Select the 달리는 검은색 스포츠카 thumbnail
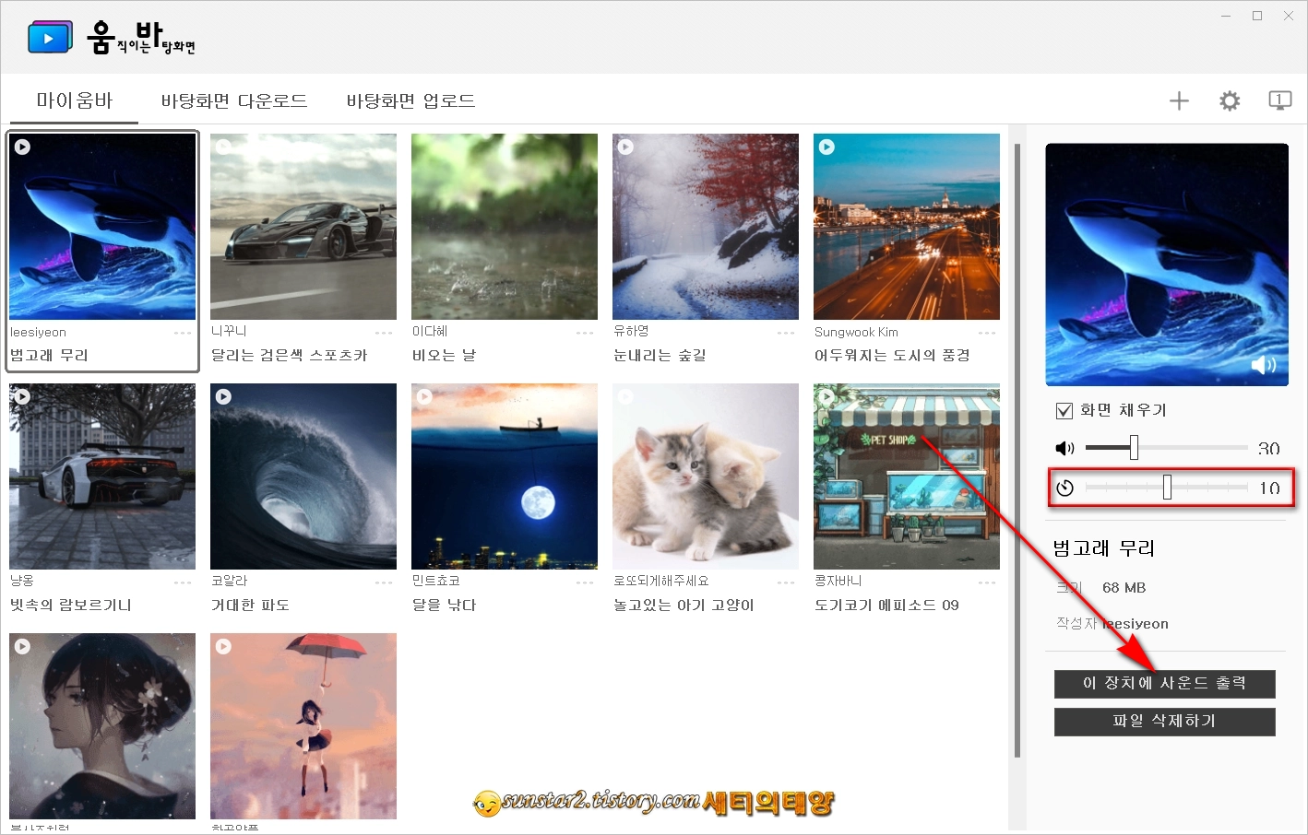The width and height of the screenshot is (1308, 835). [x=303, y=227]
